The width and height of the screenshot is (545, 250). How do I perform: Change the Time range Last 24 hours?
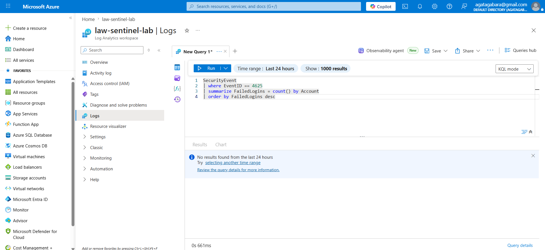pos(266,69)
